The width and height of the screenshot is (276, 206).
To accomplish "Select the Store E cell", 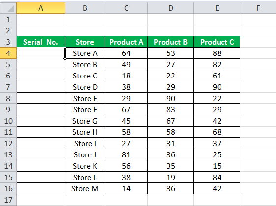I will pyautogui.click(x=85, y=98).
